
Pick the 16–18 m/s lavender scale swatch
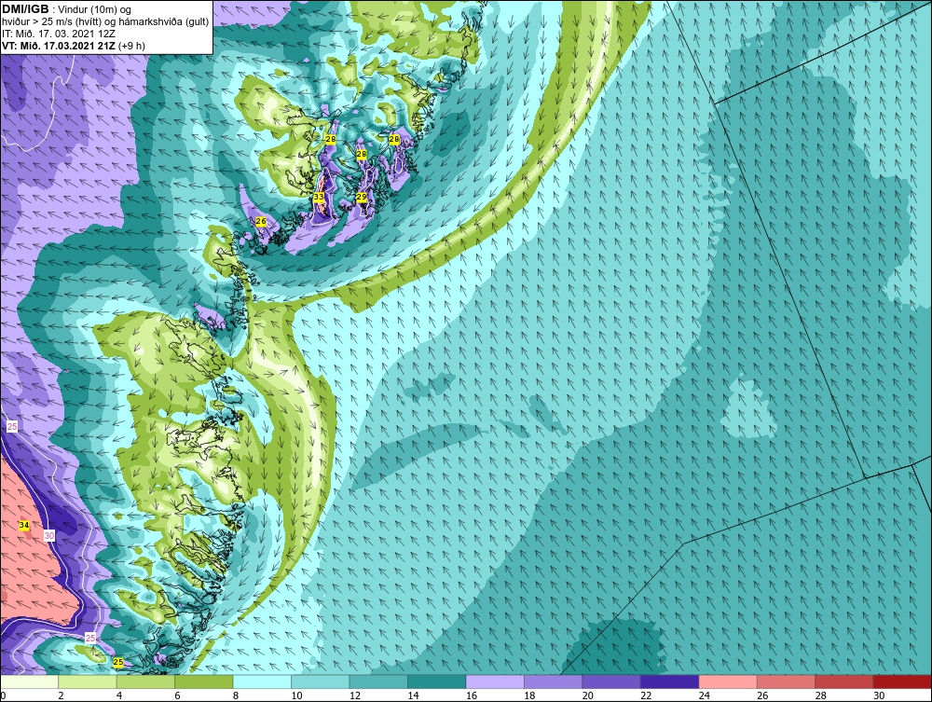tap(495, 681)
